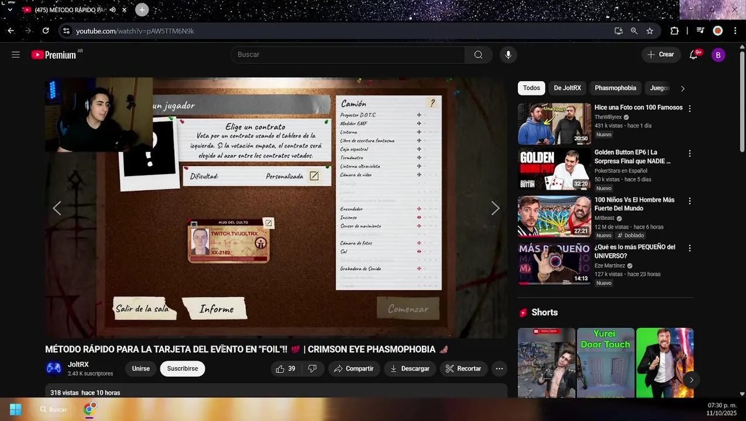Open tab search dropdown arrow
Viewport: 746px width, 421px height.
pos(10,10)
